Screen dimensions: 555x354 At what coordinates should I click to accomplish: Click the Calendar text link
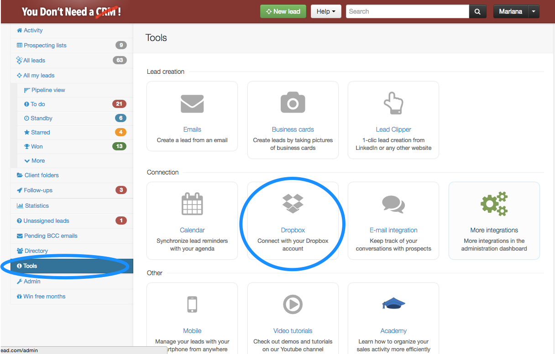192,230
